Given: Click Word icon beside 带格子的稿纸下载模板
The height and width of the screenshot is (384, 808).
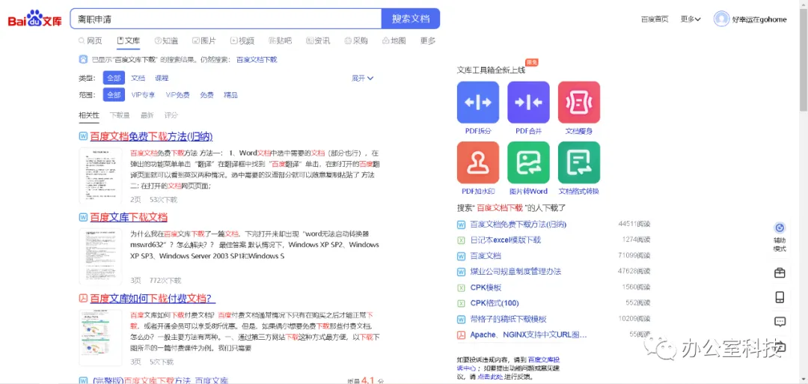Looking at the screenshot, I should (x=461, y=319).
